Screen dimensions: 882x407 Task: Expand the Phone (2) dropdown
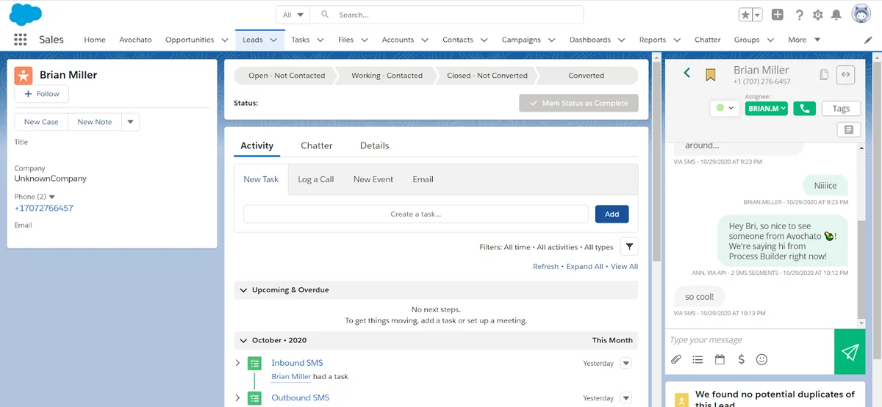(51, 197)
